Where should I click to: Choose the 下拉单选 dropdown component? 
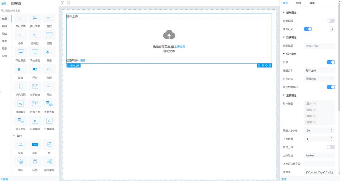pos(21,52)
